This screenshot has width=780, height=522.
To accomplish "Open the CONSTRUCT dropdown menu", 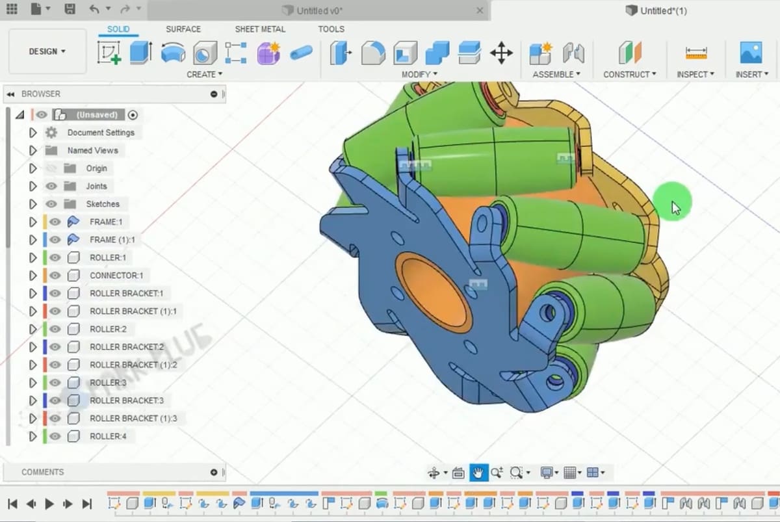I will [630, 74].
